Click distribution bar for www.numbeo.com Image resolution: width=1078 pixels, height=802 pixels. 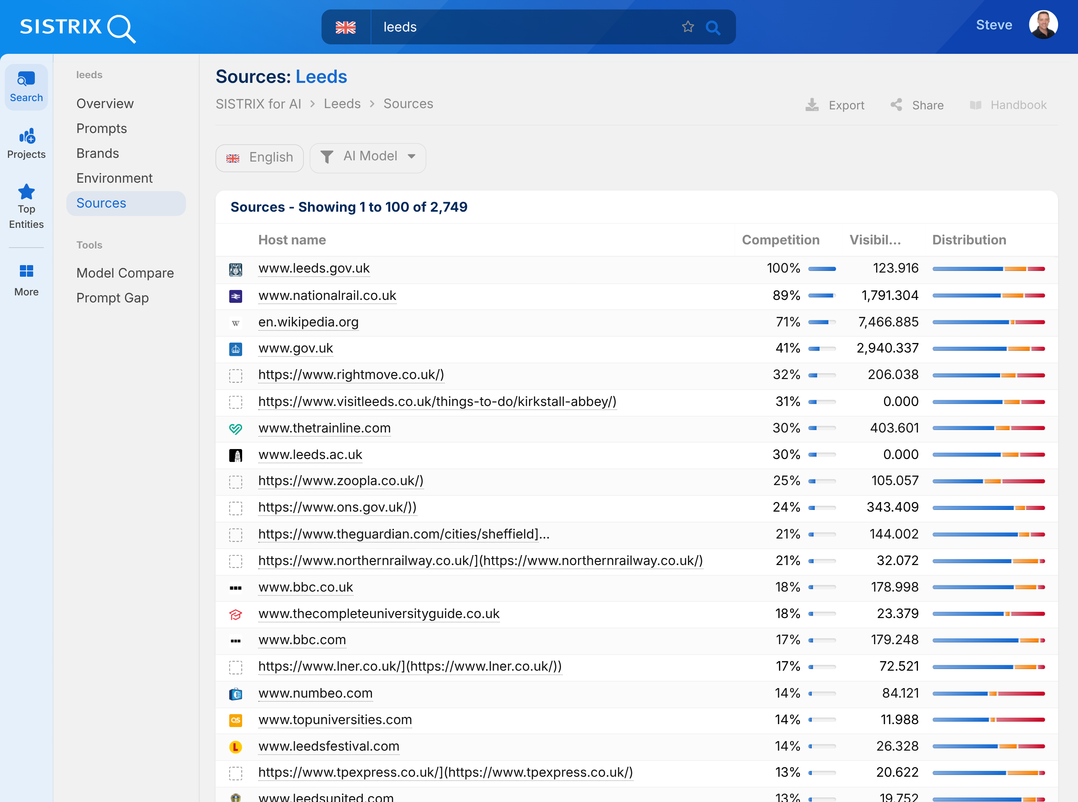[988, 694]
